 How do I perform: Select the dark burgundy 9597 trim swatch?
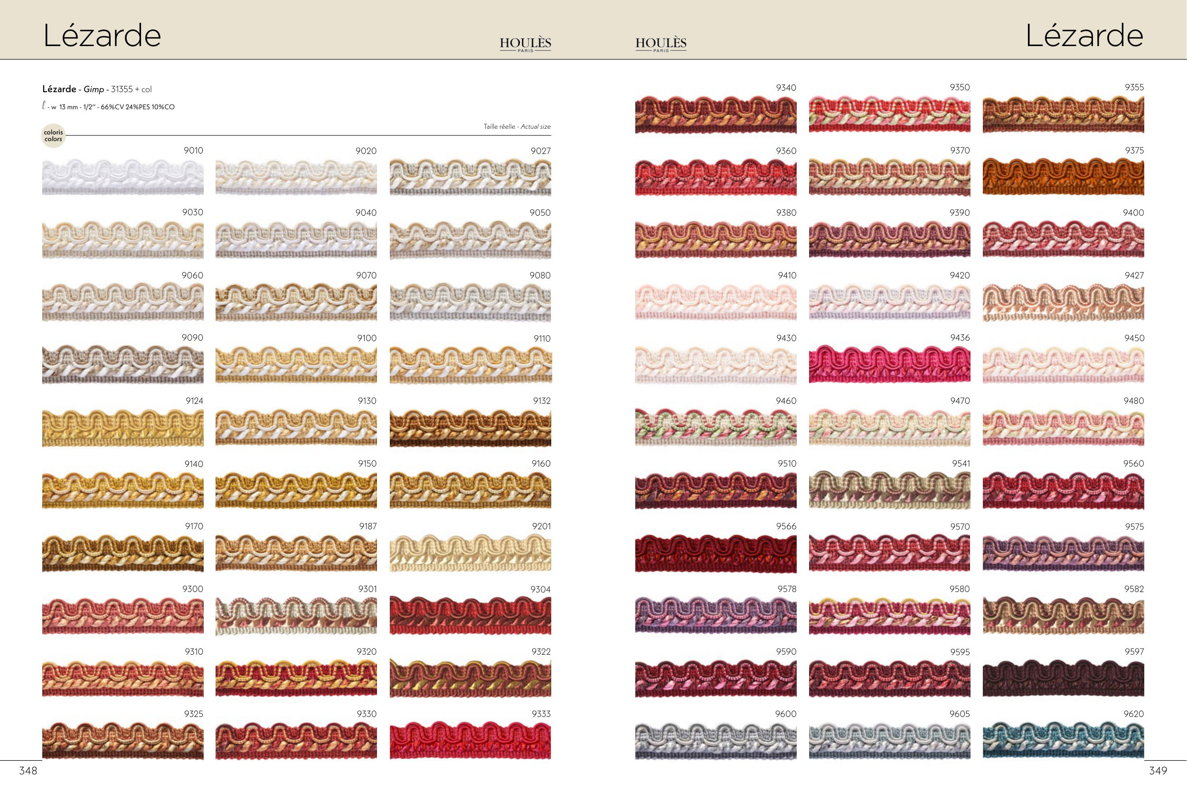[x=1063, y=678]
